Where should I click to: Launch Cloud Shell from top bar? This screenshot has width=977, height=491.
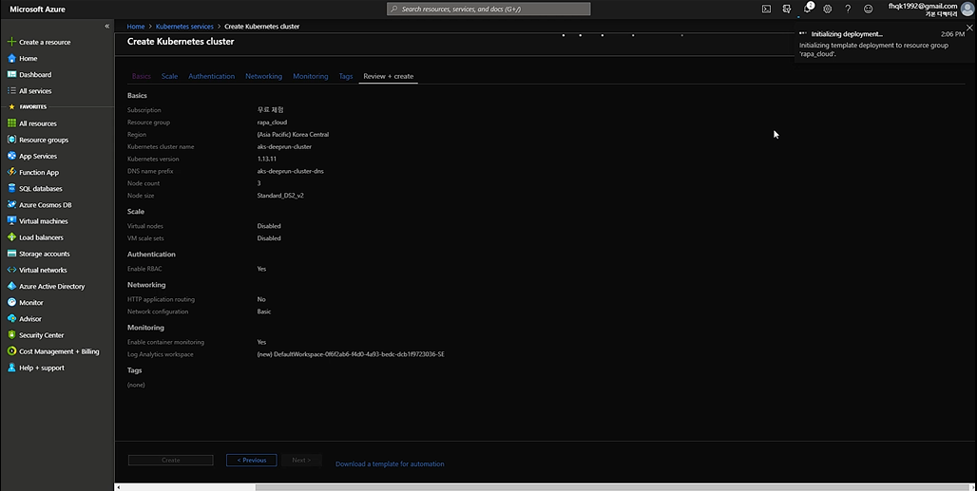click(x=766, y=9)
